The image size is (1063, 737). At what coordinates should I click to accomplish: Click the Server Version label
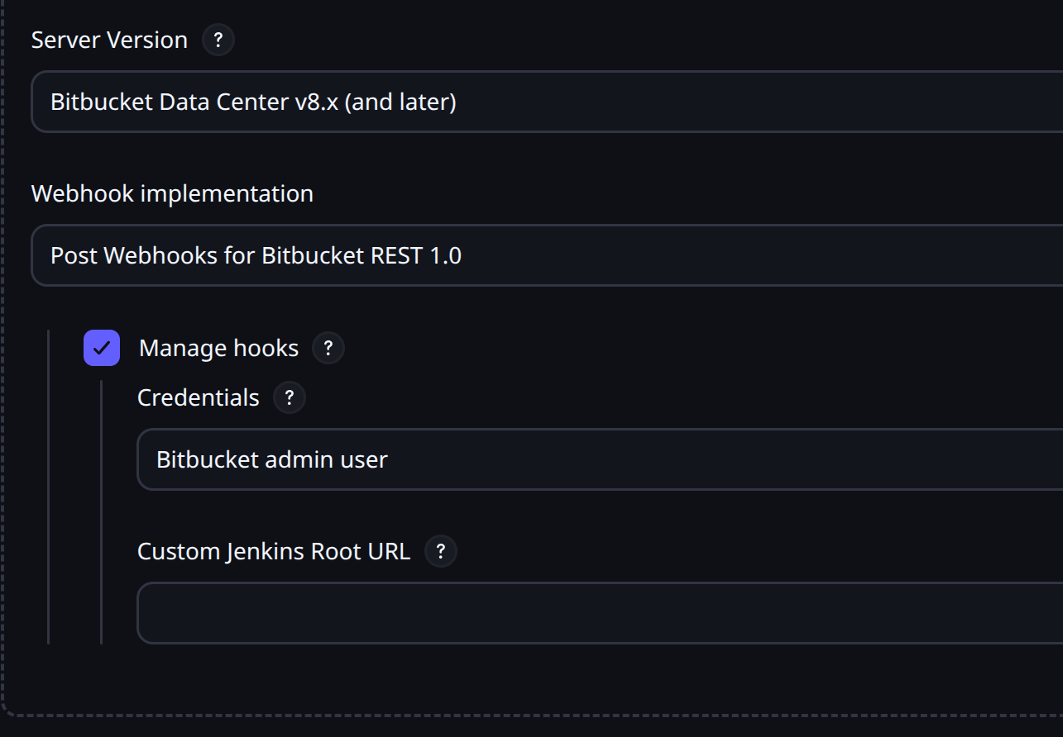pos(109,40)
